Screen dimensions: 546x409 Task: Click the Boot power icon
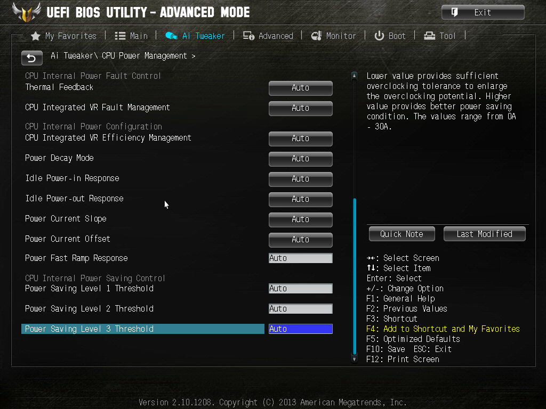(379, 36)
